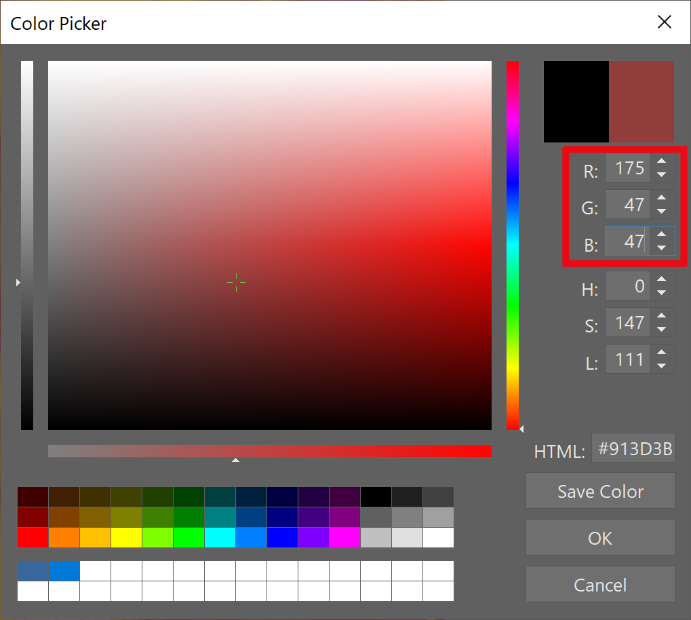691x620 pixels.
Task: Confirm the color with OK
Action: [x=599, y=537]
